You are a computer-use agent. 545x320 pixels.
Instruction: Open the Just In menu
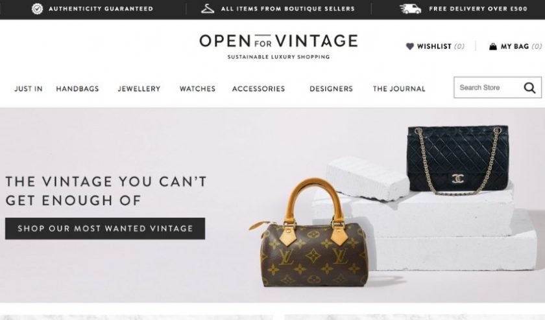click(29, 89)
